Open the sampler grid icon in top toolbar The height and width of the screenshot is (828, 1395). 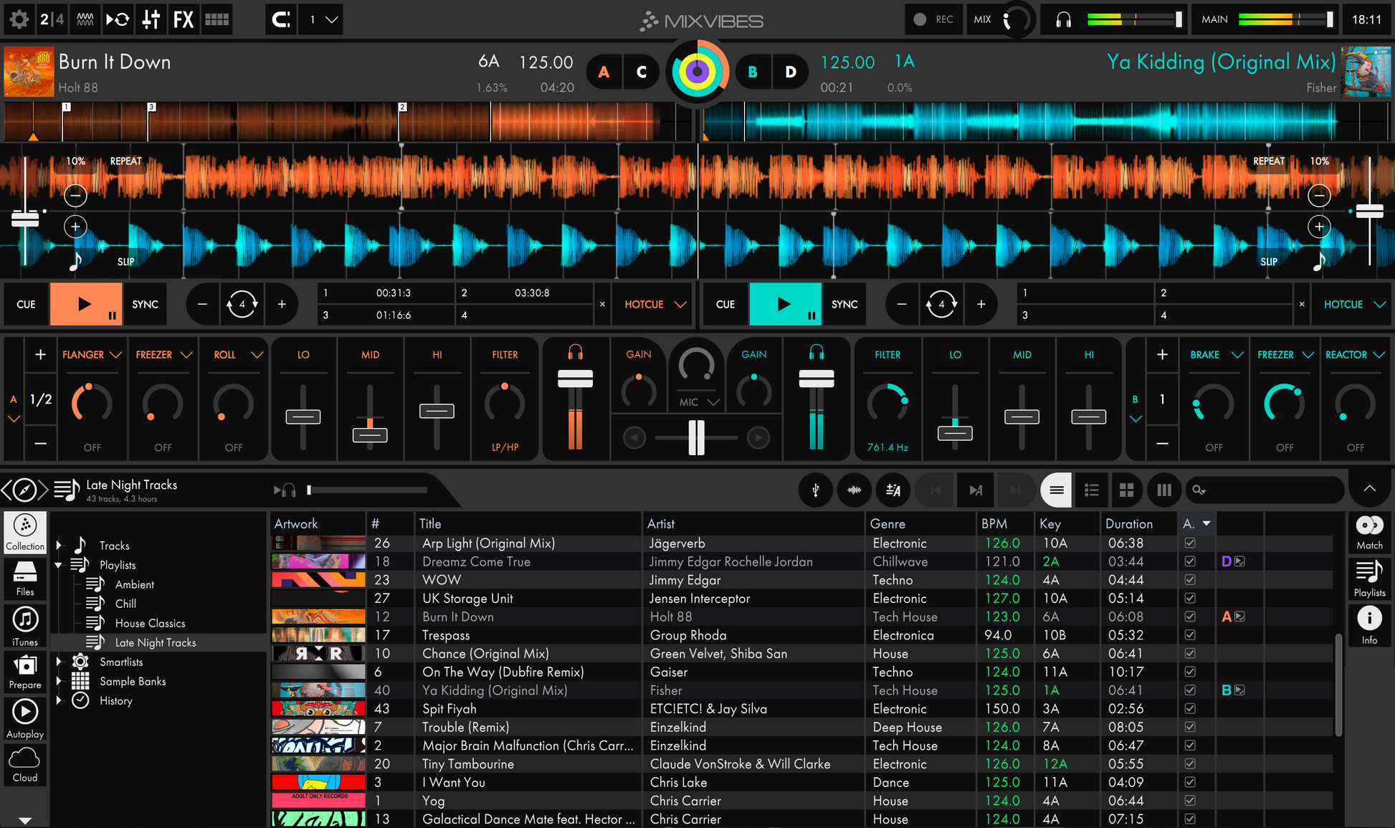(217, 19)
